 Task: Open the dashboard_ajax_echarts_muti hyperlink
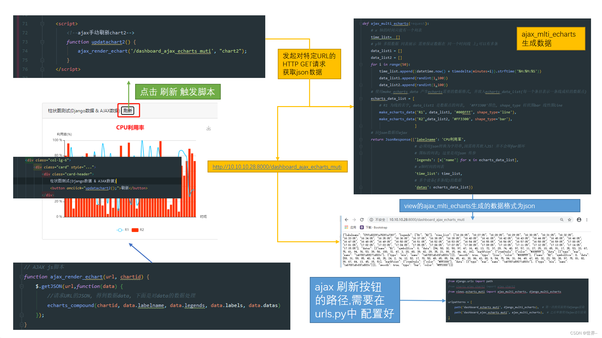(x=277, y=167)
